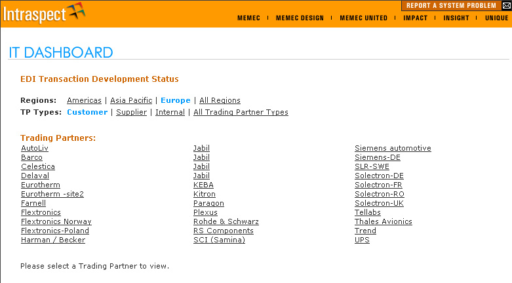This screenshot has height=283, width=512.
Task: View the KEBA trading partner
Action: point(203,185)
